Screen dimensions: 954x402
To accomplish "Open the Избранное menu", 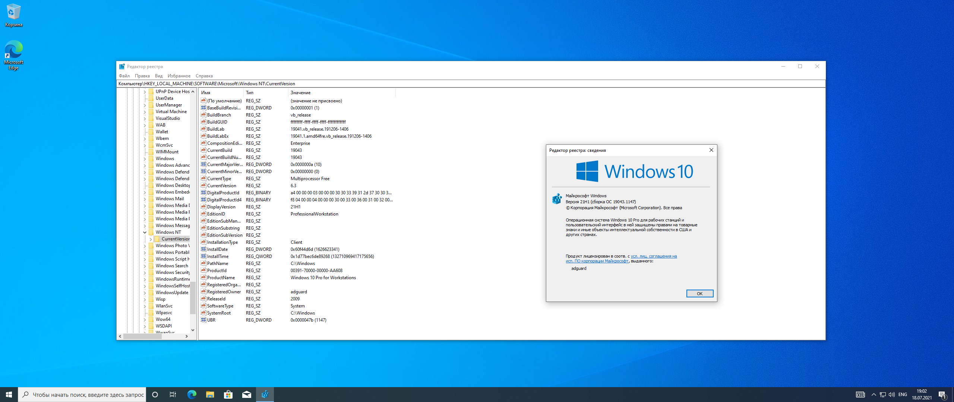I will coord(179,76).
